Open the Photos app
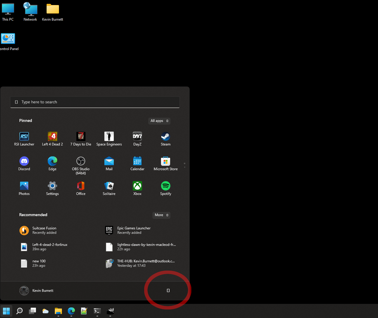The width and height of the screenshot is (378, 318). pyautogui.click(x=24, y=186)
